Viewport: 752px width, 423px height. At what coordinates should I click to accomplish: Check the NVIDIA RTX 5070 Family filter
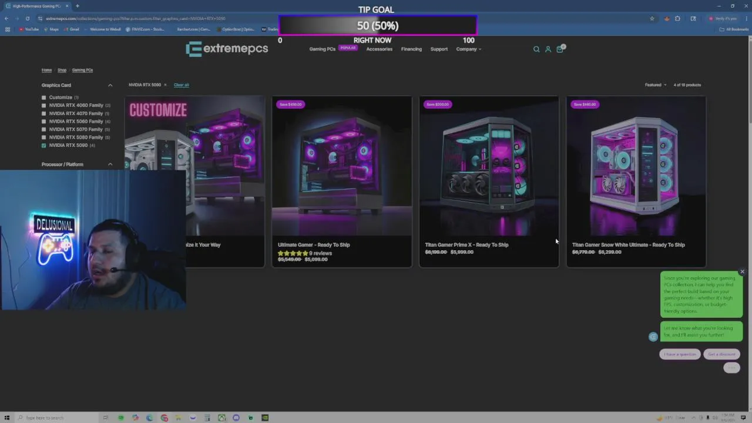[43, 129]
